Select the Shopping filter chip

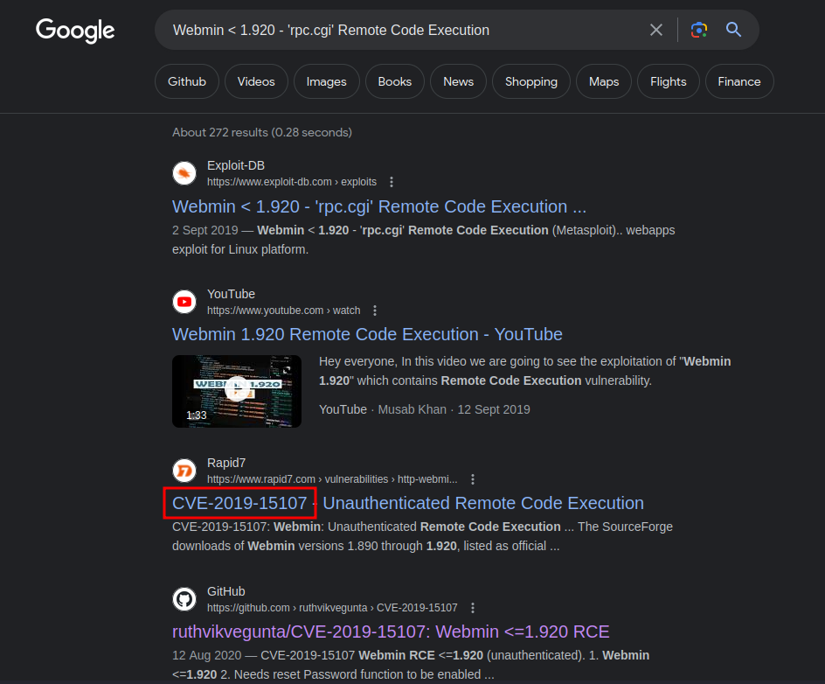[530, 81]
